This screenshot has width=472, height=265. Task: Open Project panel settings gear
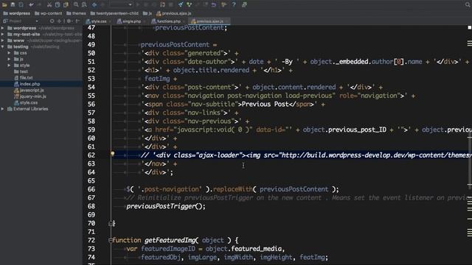[x=69, y=21]
